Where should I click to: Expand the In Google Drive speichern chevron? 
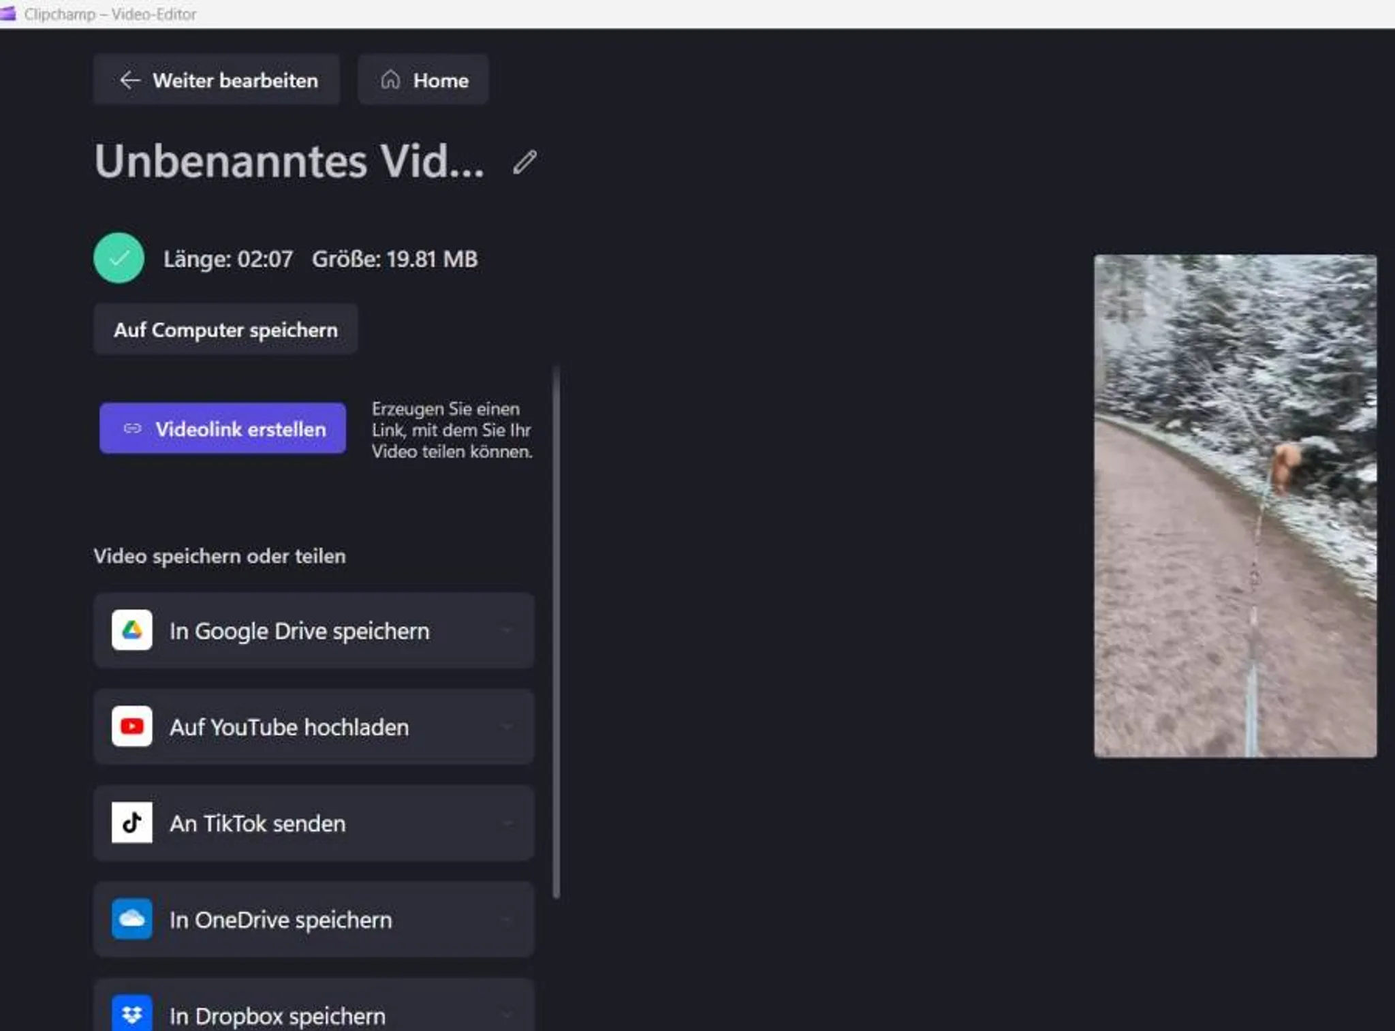coord(507,631)
